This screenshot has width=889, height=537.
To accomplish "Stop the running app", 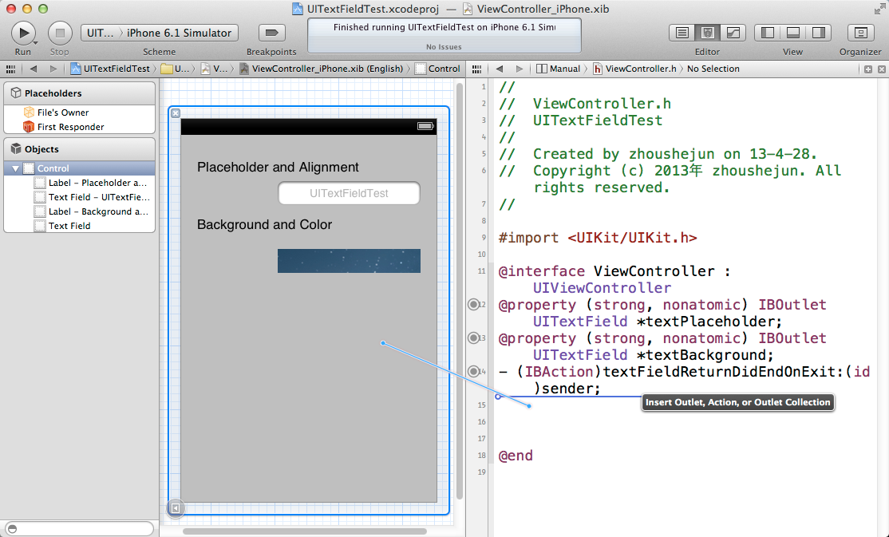I will click(x=60, y=33).
